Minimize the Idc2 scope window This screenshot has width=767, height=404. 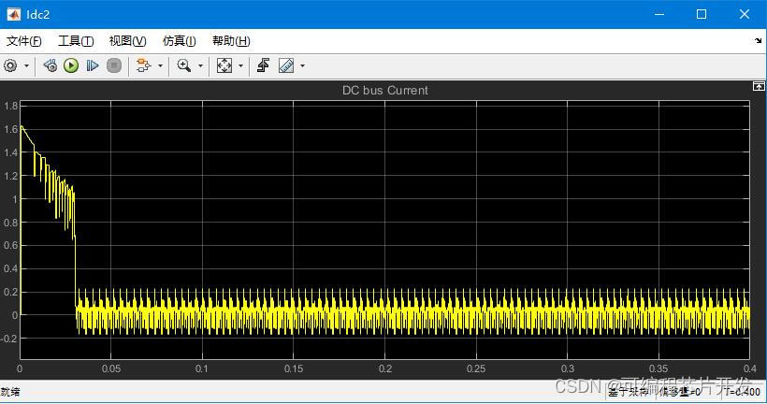(659, 14)
